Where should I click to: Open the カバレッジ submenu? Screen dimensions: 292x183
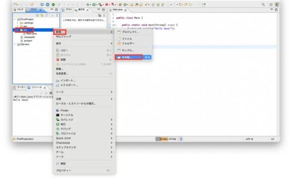[84, 120]
